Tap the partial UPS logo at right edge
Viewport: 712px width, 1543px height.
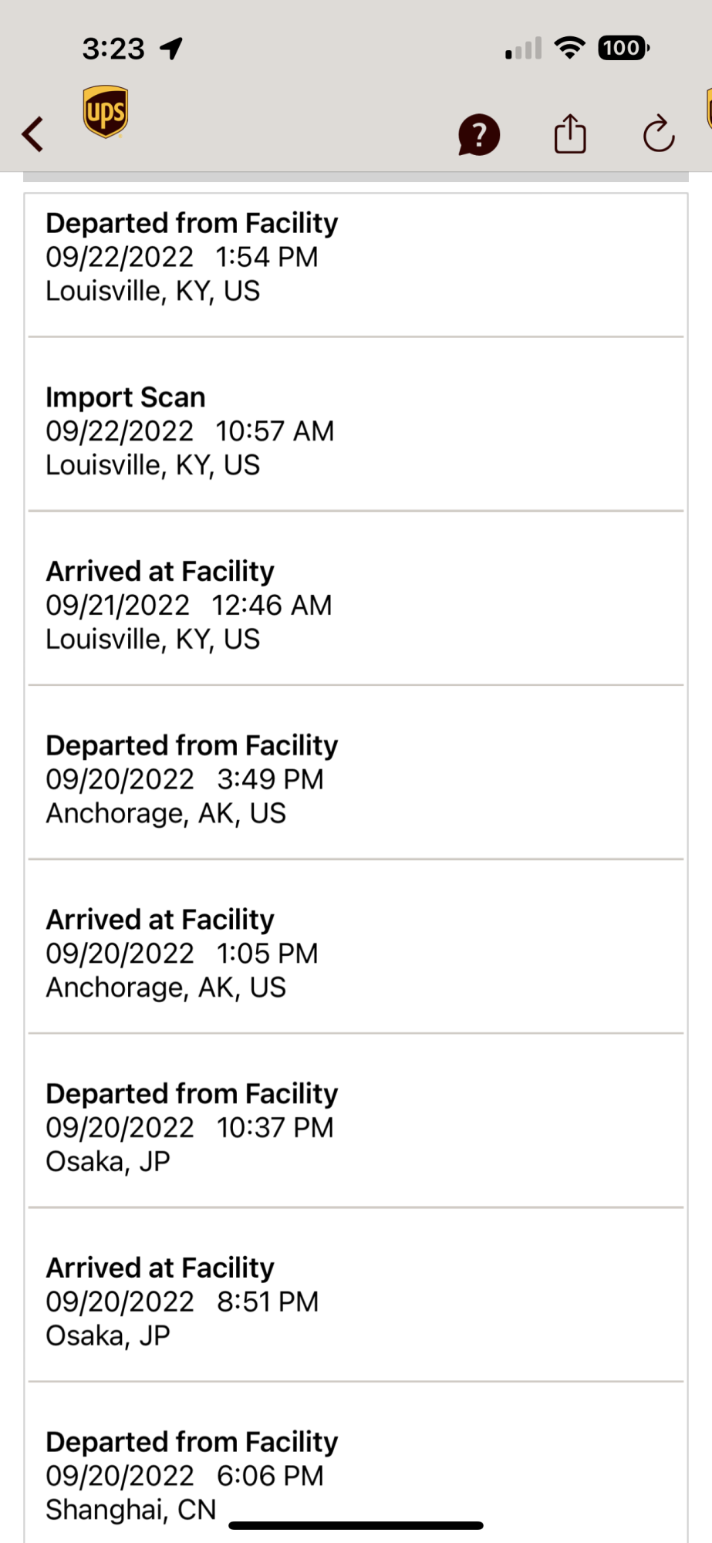tap(708, 108)
